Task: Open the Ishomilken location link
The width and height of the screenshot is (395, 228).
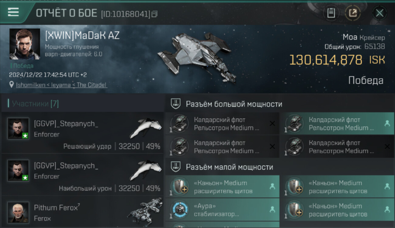Action: click(x=61, y=85)
